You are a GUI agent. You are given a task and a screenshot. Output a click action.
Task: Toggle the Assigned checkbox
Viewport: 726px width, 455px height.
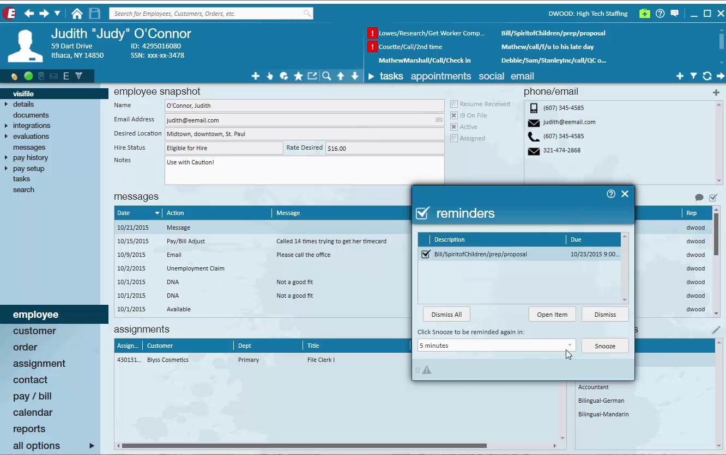(453, 138)
